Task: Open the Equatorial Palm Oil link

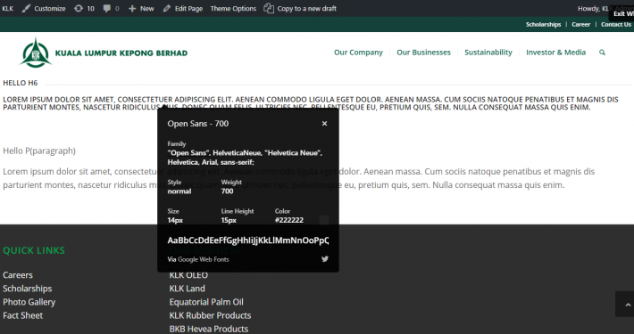Action: (206, 302)
